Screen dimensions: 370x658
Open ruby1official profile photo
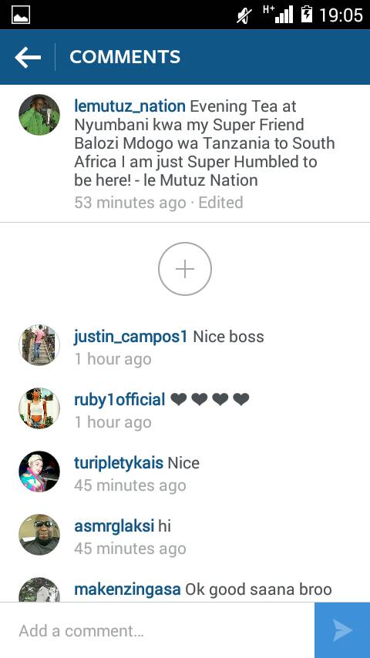[39, 408]
